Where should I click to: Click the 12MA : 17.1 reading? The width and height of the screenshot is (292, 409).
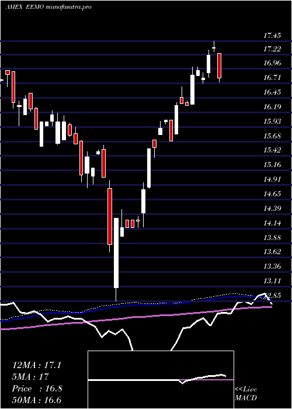tap(37, 365)
